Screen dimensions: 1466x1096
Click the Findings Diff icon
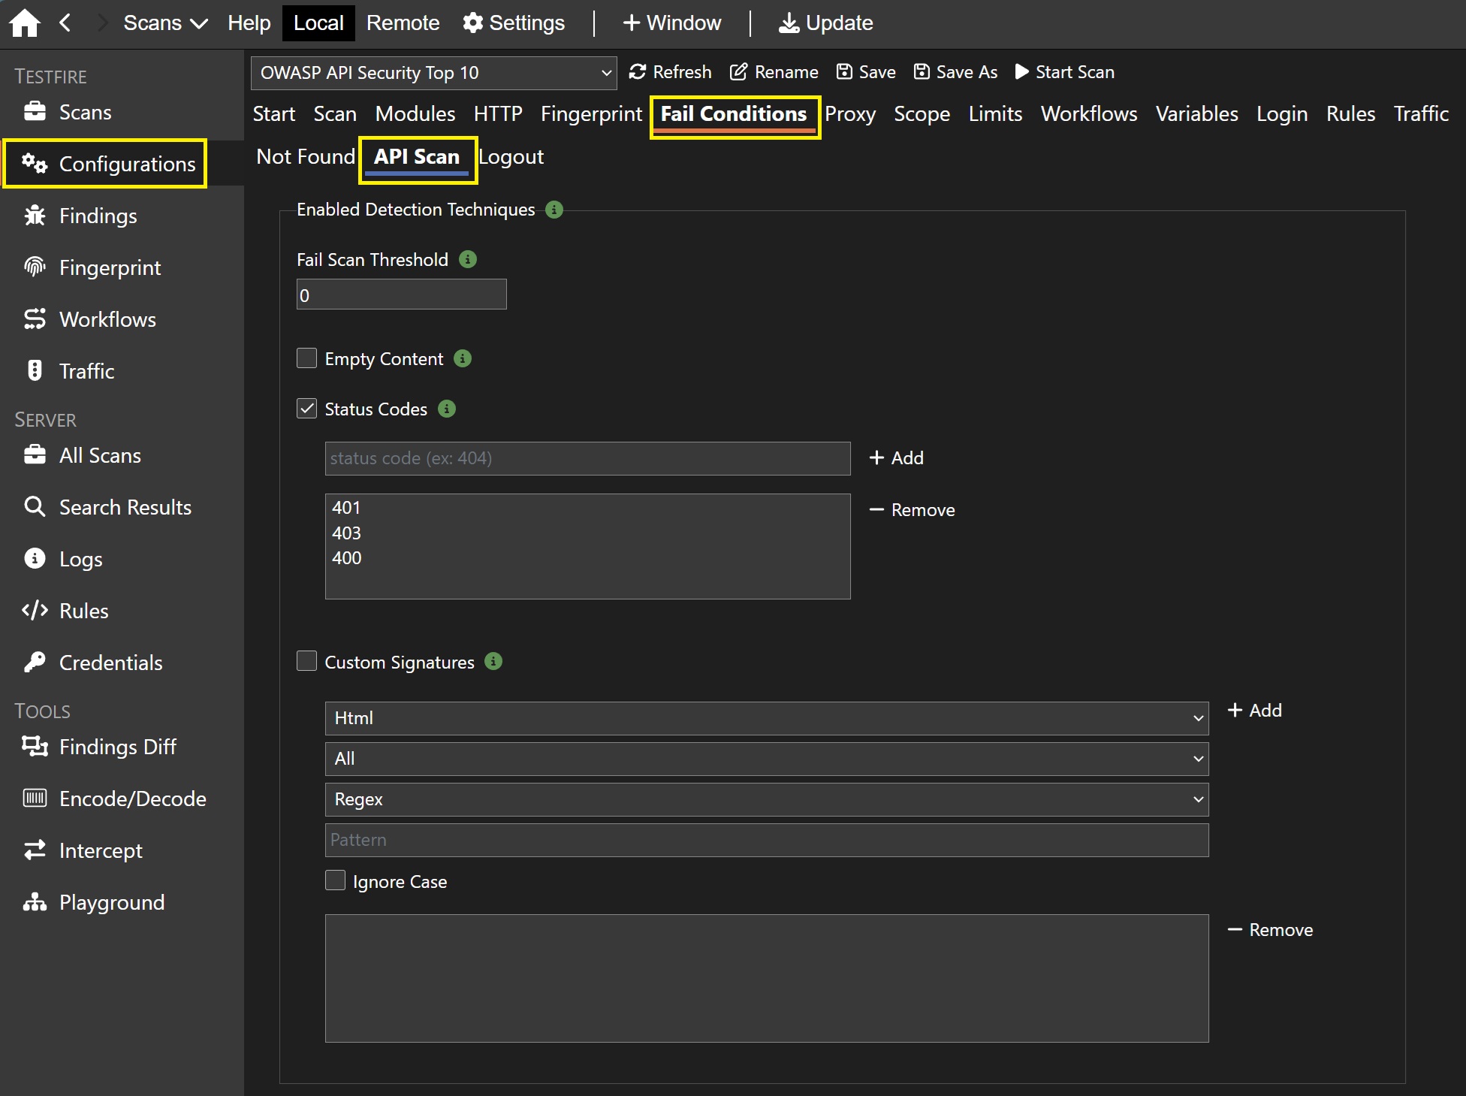[x=35, y=747]
